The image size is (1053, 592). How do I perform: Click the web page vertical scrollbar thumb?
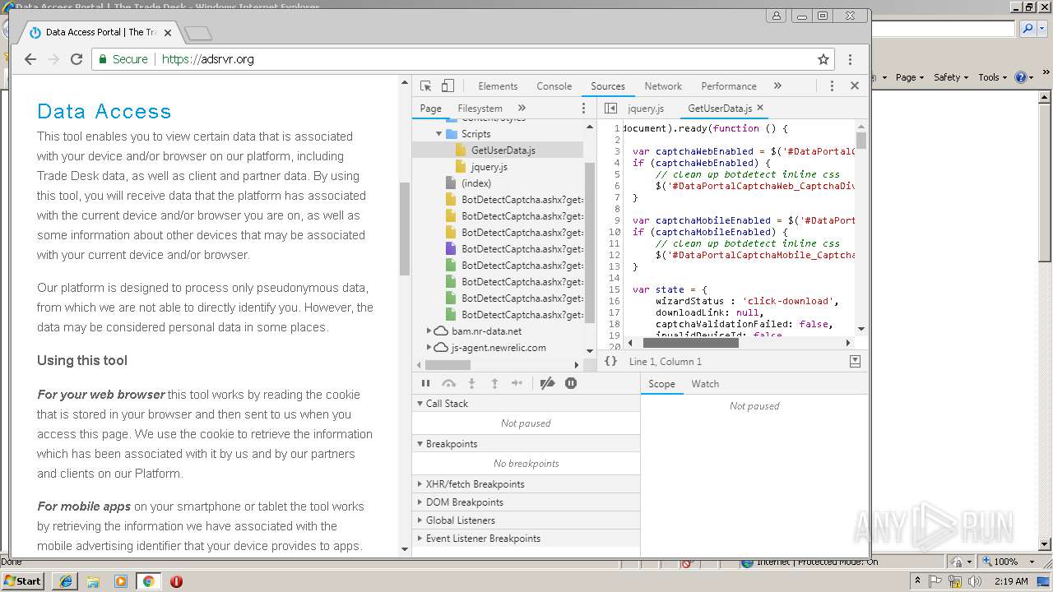point(404,229)
